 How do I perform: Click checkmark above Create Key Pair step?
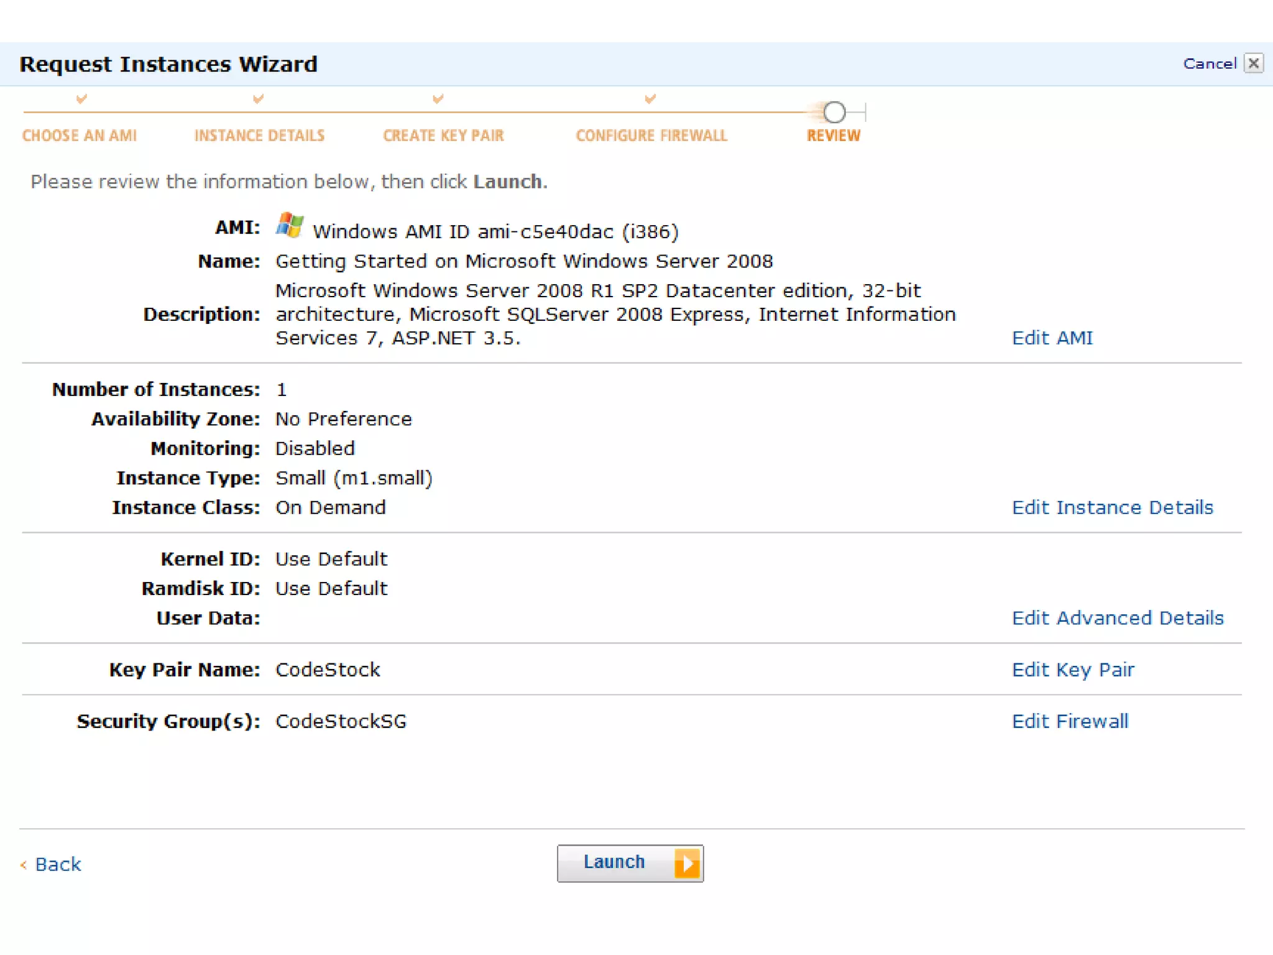[438, 99]
